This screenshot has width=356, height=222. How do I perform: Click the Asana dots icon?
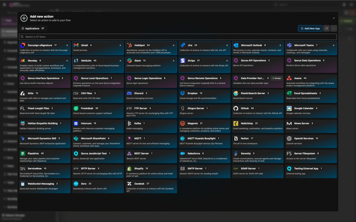pyautogui.click(x=289, y=78)
